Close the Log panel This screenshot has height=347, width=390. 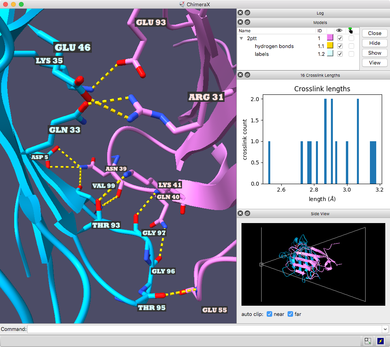(x=240, y=13)
